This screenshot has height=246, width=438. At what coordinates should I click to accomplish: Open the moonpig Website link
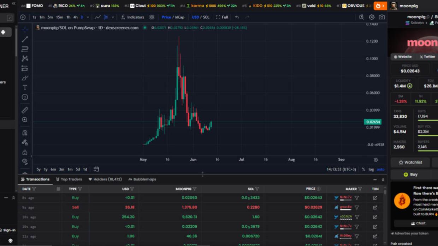pyautogui.click(x=403, y=57)
